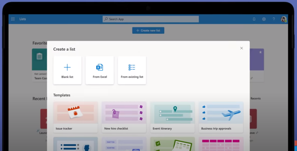This screenshot has height=151, width=297.
Task: Open the pink calendar grid template
Action: coord(221,144)
